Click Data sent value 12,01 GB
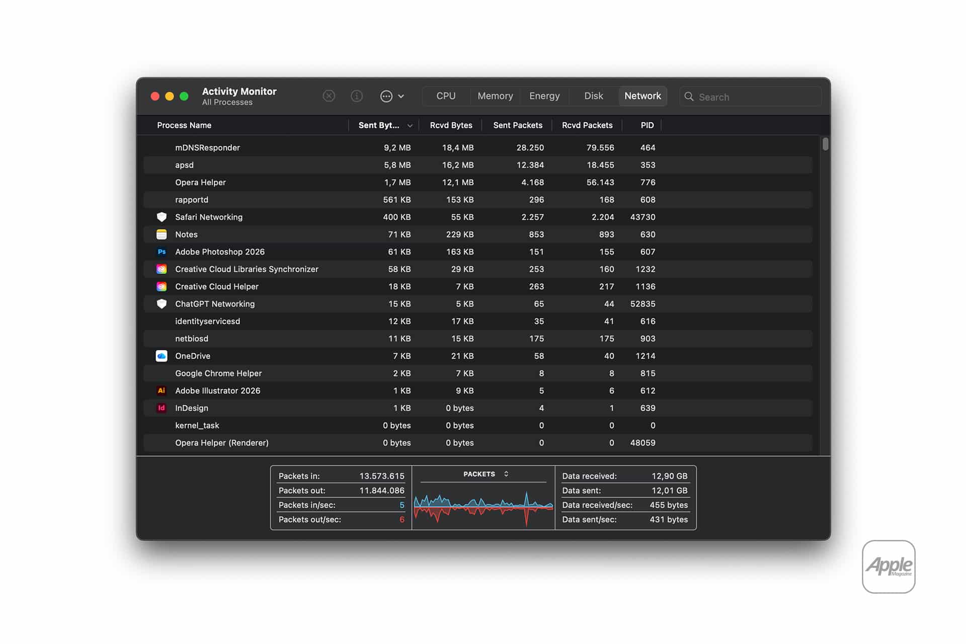The image size is (966, 644). pyautogui.click(x=669, y=491)
